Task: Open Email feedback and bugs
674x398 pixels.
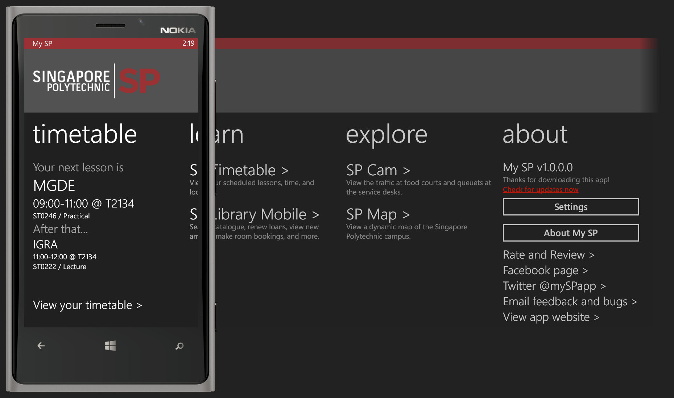Action: 570,301
